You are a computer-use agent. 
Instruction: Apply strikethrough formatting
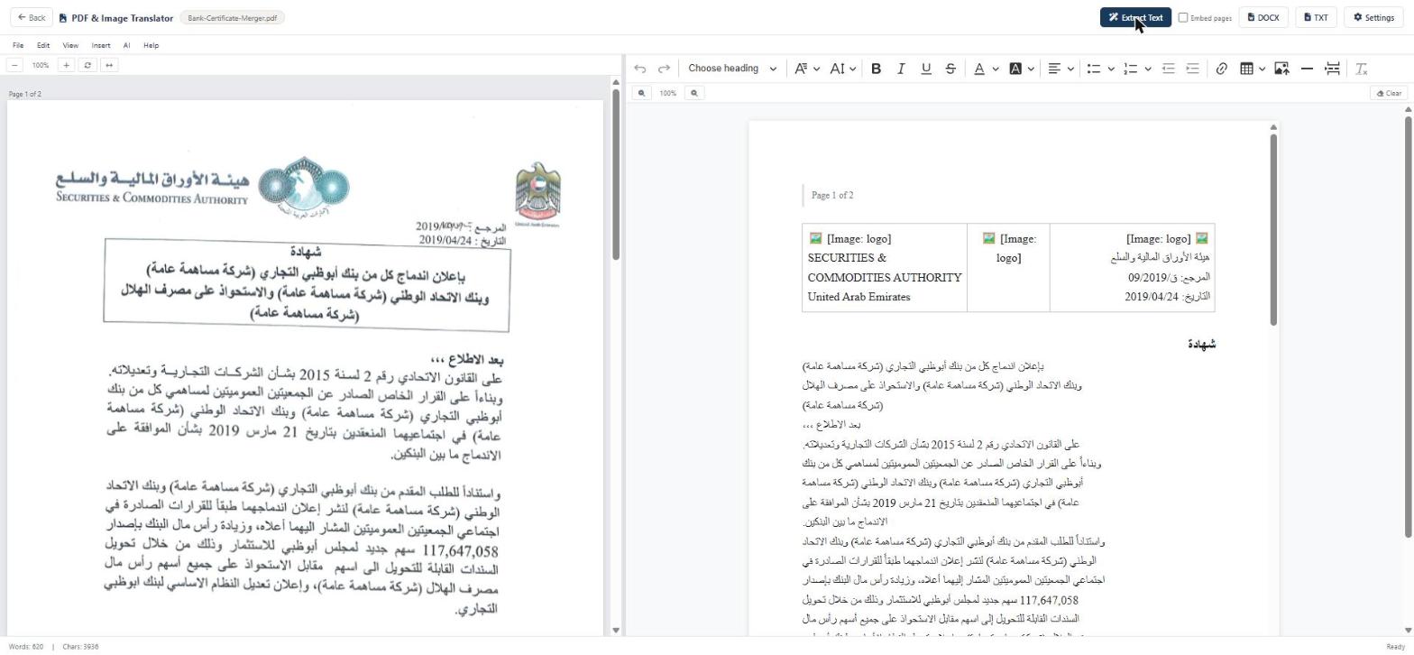[x=950, y=69]
